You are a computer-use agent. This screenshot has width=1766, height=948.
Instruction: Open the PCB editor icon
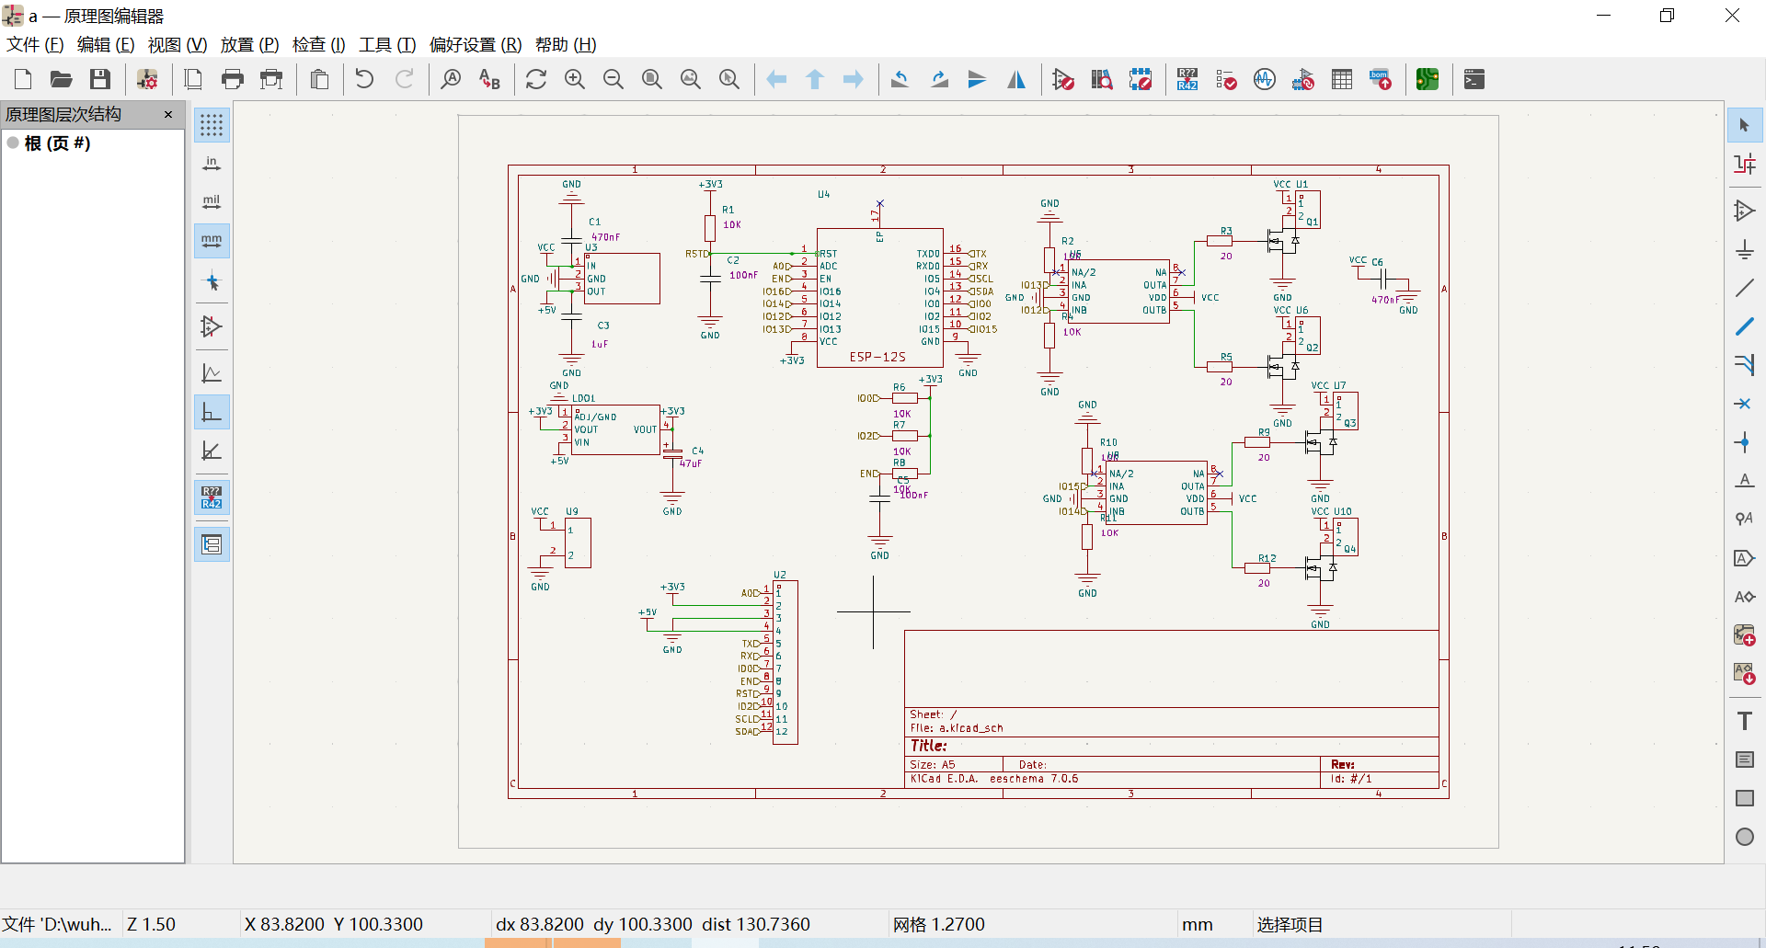click(1428, 80)
